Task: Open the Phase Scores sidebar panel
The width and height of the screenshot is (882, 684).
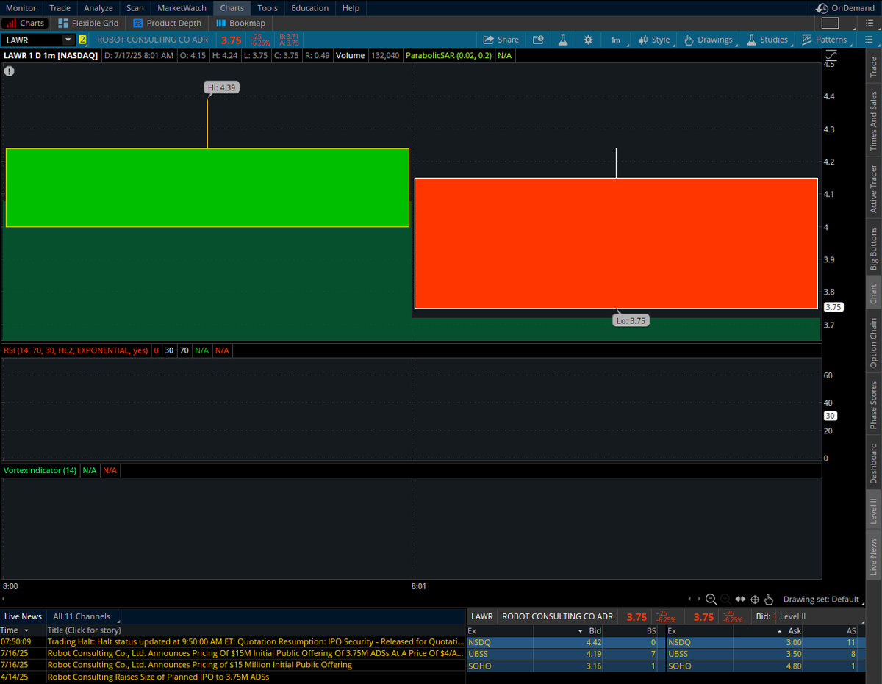Action: click(873, 406)
